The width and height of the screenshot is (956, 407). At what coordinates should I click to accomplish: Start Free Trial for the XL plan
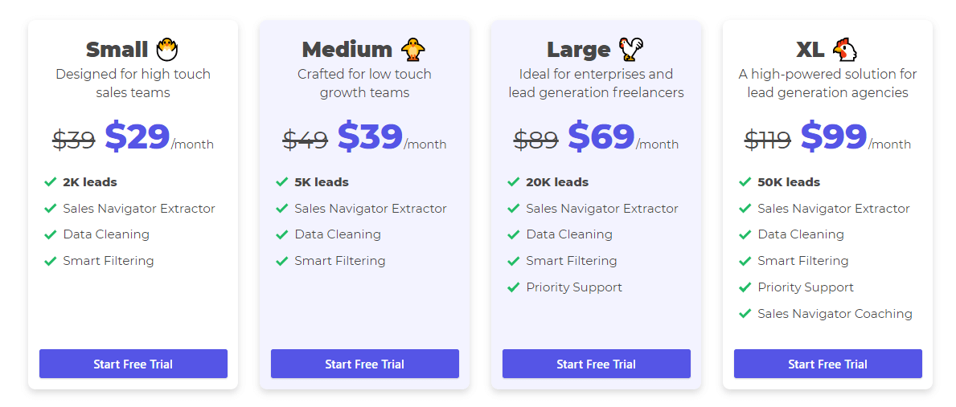828,364
